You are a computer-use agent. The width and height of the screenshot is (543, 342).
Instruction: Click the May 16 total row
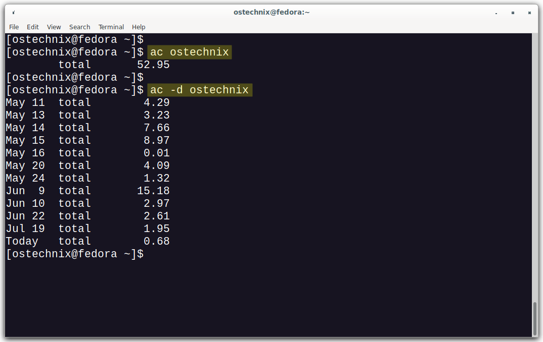pos(87,153)
